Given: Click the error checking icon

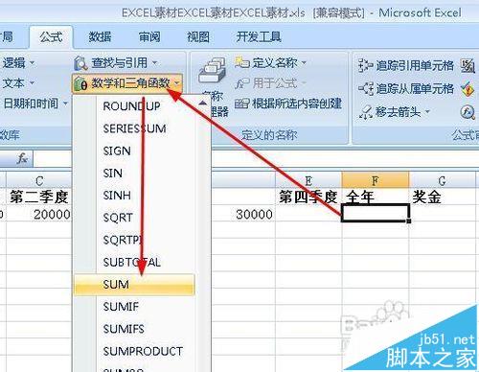Looking at the screenshot, I should tap(468, 89).
